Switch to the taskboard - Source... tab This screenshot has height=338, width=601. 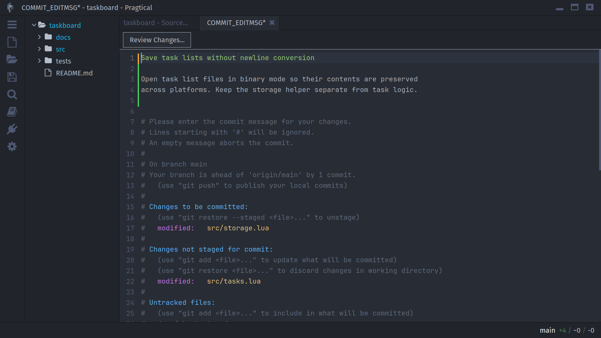point(159,23)
